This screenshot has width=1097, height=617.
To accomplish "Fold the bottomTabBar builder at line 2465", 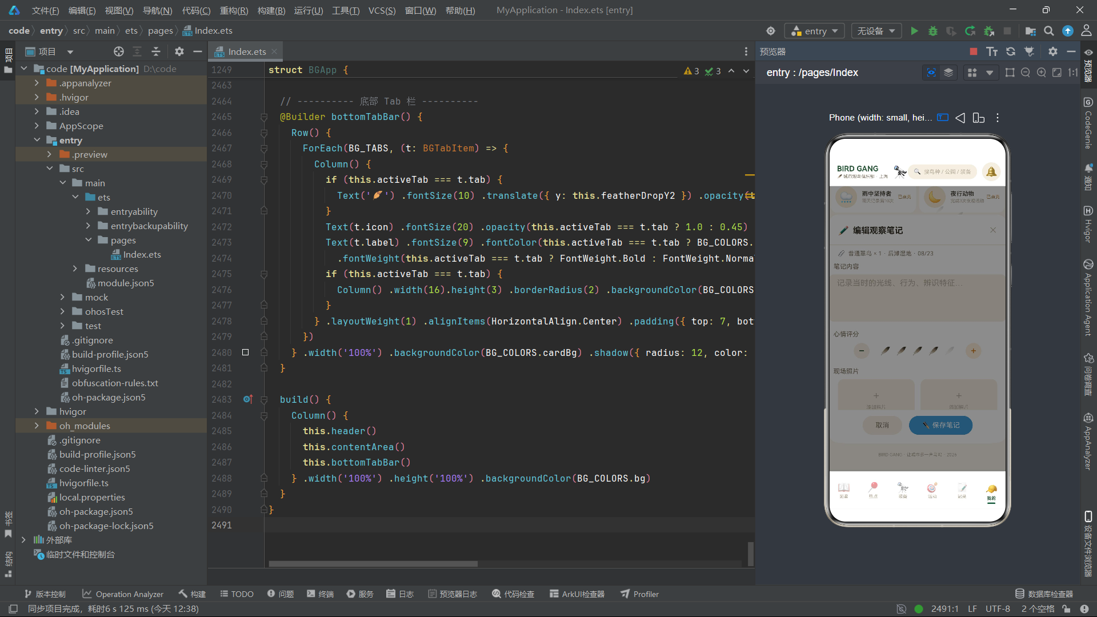I will (264, 117).
